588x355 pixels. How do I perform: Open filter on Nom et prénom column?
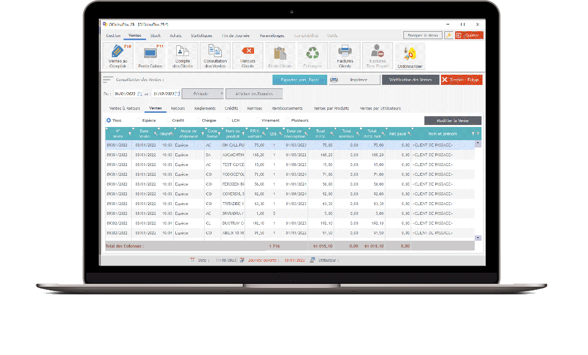point(473,133)
